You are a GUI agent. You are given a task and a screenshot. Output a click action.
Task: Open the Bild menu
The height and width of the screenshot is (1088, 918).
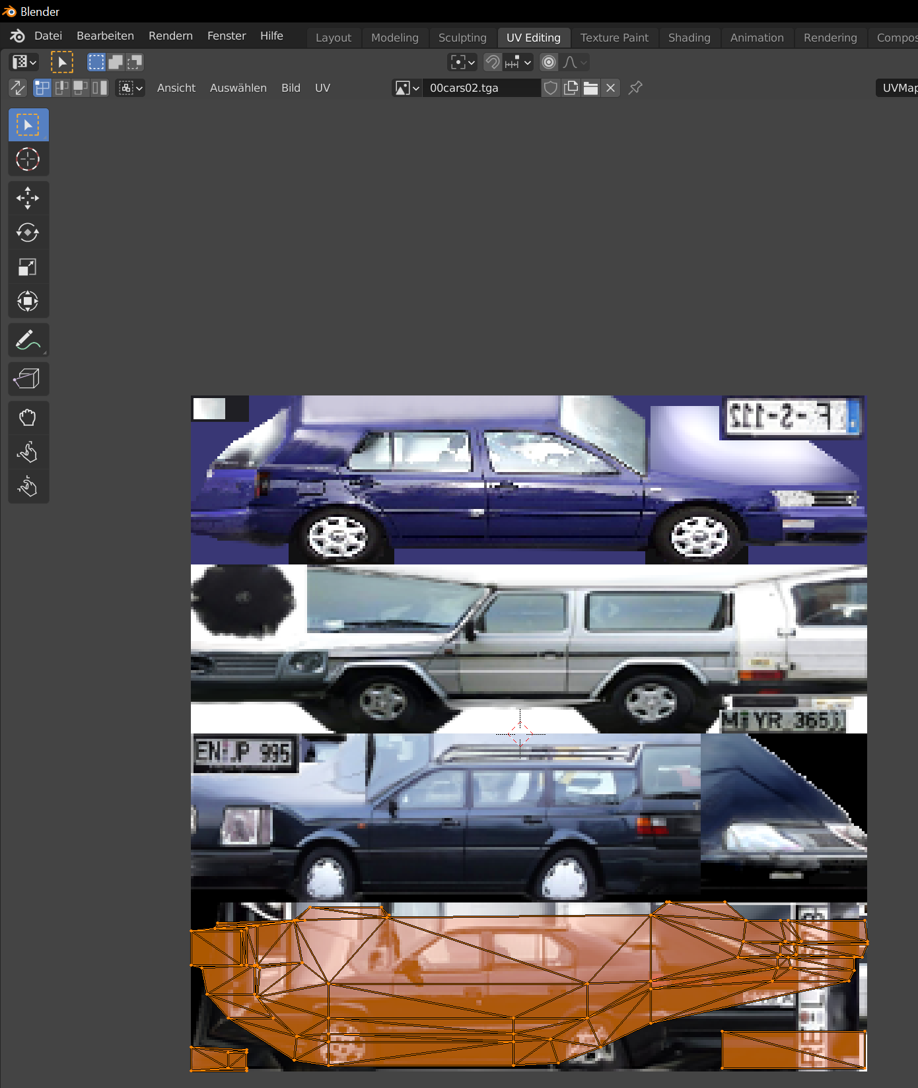(x=291, y=88)
